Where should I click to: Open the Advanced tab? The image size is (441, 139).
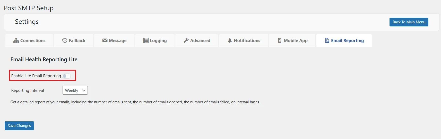tap(197, 41)
